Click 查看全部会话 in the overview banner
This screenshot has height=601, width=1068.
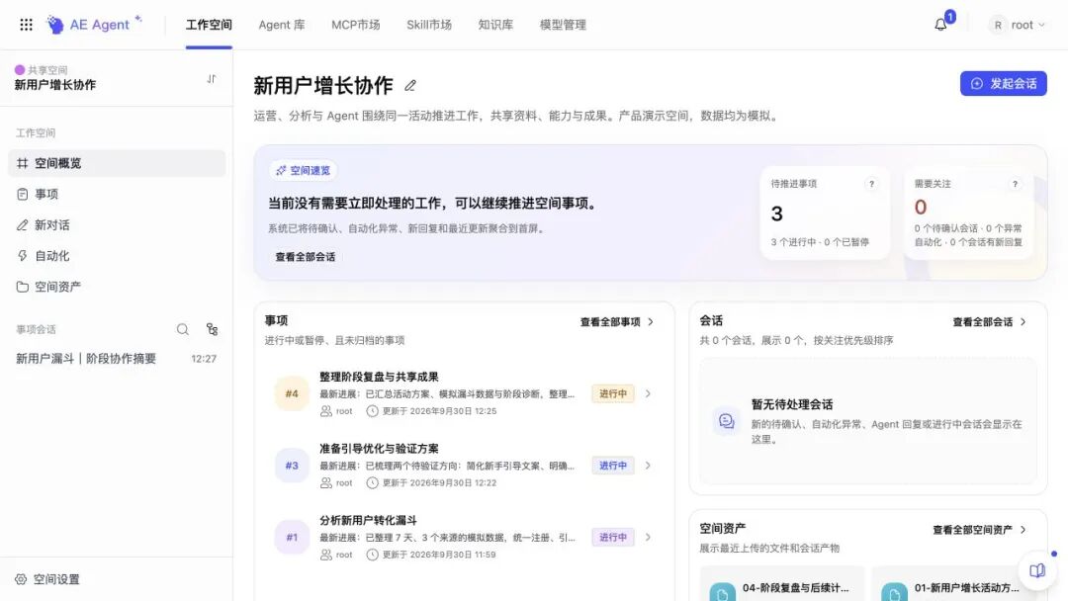306,257
